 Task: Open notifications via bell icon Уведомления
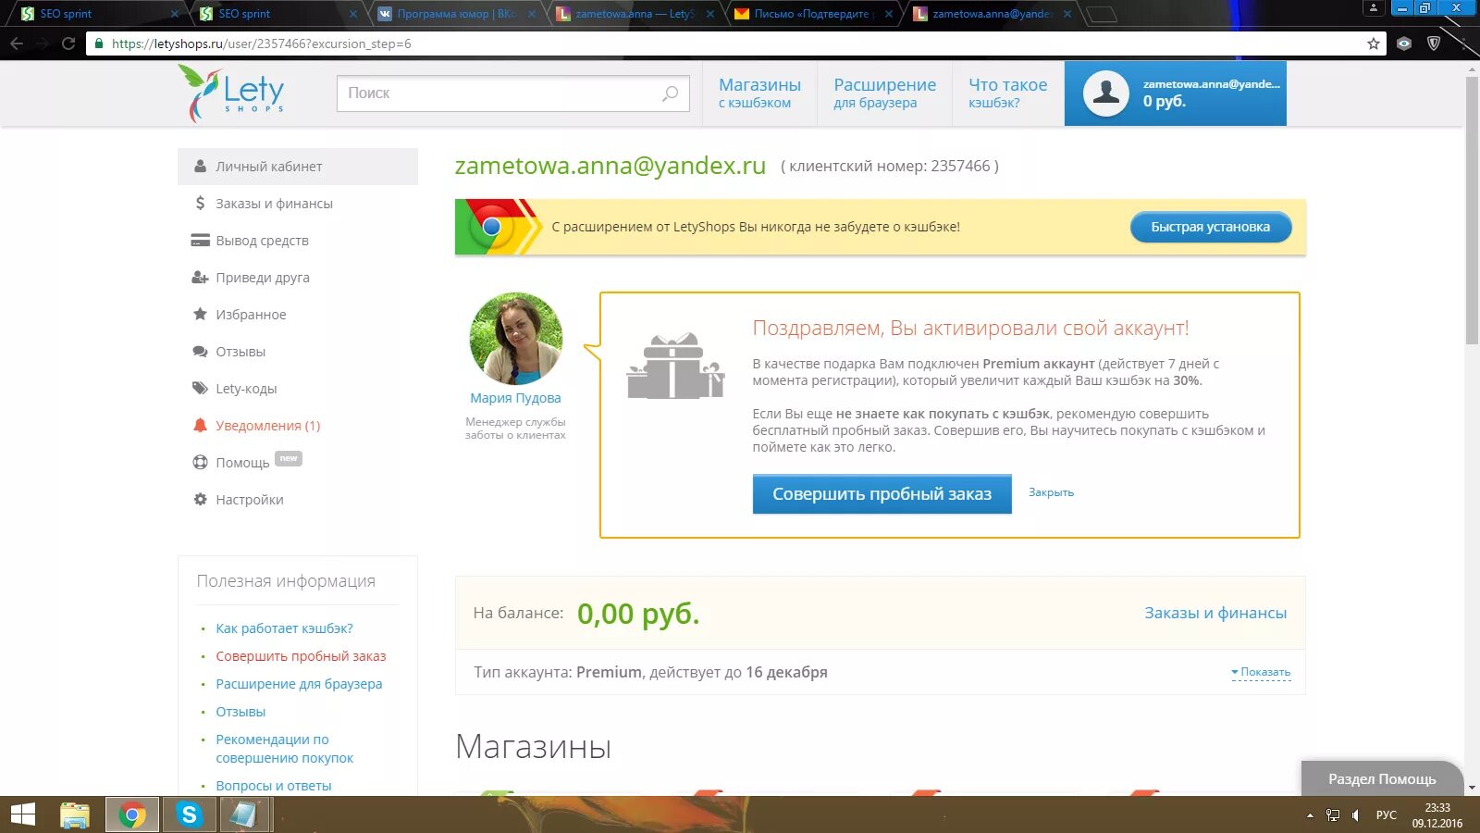click(200, 425)
